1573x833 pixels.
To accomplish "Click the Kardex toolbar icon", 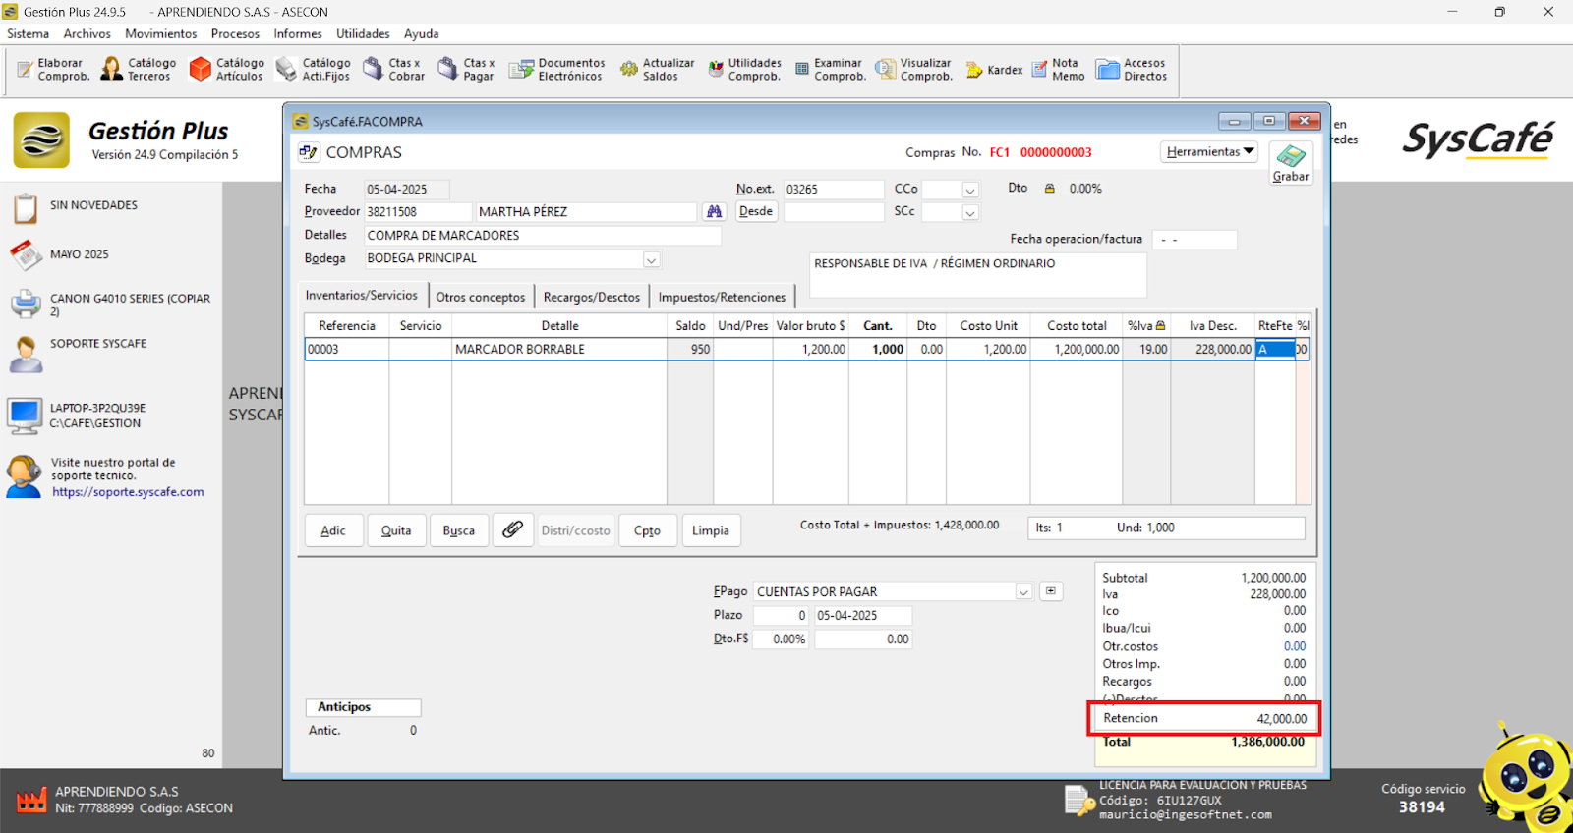I will coord(994,70).
